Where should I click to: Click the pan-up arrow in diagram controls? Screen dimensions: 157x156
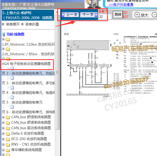pyautogui.click(x=117, y=40)
